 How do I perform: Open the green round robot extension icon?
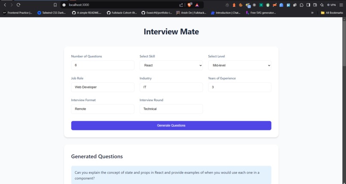268,5
